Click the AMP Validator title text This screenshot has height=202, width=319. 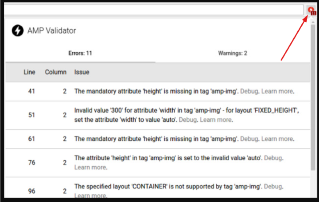(x=52, y=31)
